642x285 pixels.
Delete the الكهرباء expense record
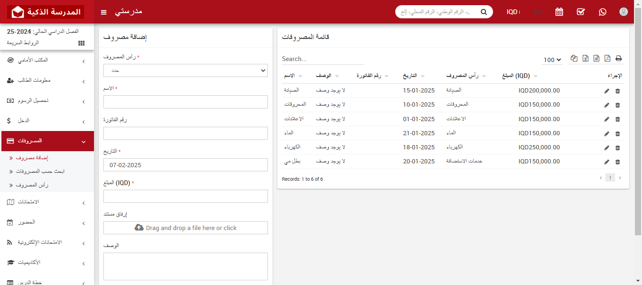coord(618,147)
